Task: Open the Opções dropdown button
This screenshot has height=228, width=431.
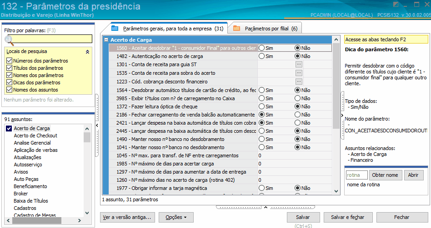Action: pos(176,217)
